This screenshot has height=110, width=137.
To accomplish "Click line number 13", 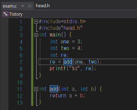I will pyautogui.click(x=20, y=103).
